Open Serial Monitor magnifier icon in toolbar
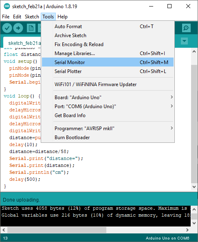 tap(186, 28)
